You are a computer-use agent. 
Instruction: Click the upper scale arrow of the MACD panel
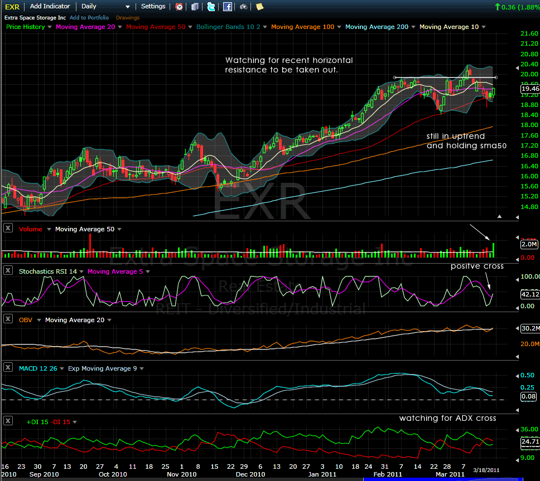tap(517, 375)
